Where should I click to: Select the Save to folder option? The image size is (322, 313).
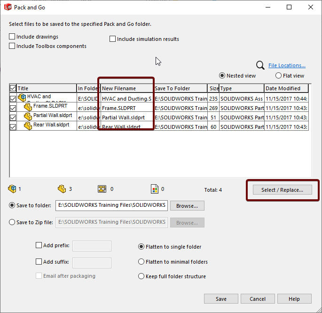click(x=12, y=205)
